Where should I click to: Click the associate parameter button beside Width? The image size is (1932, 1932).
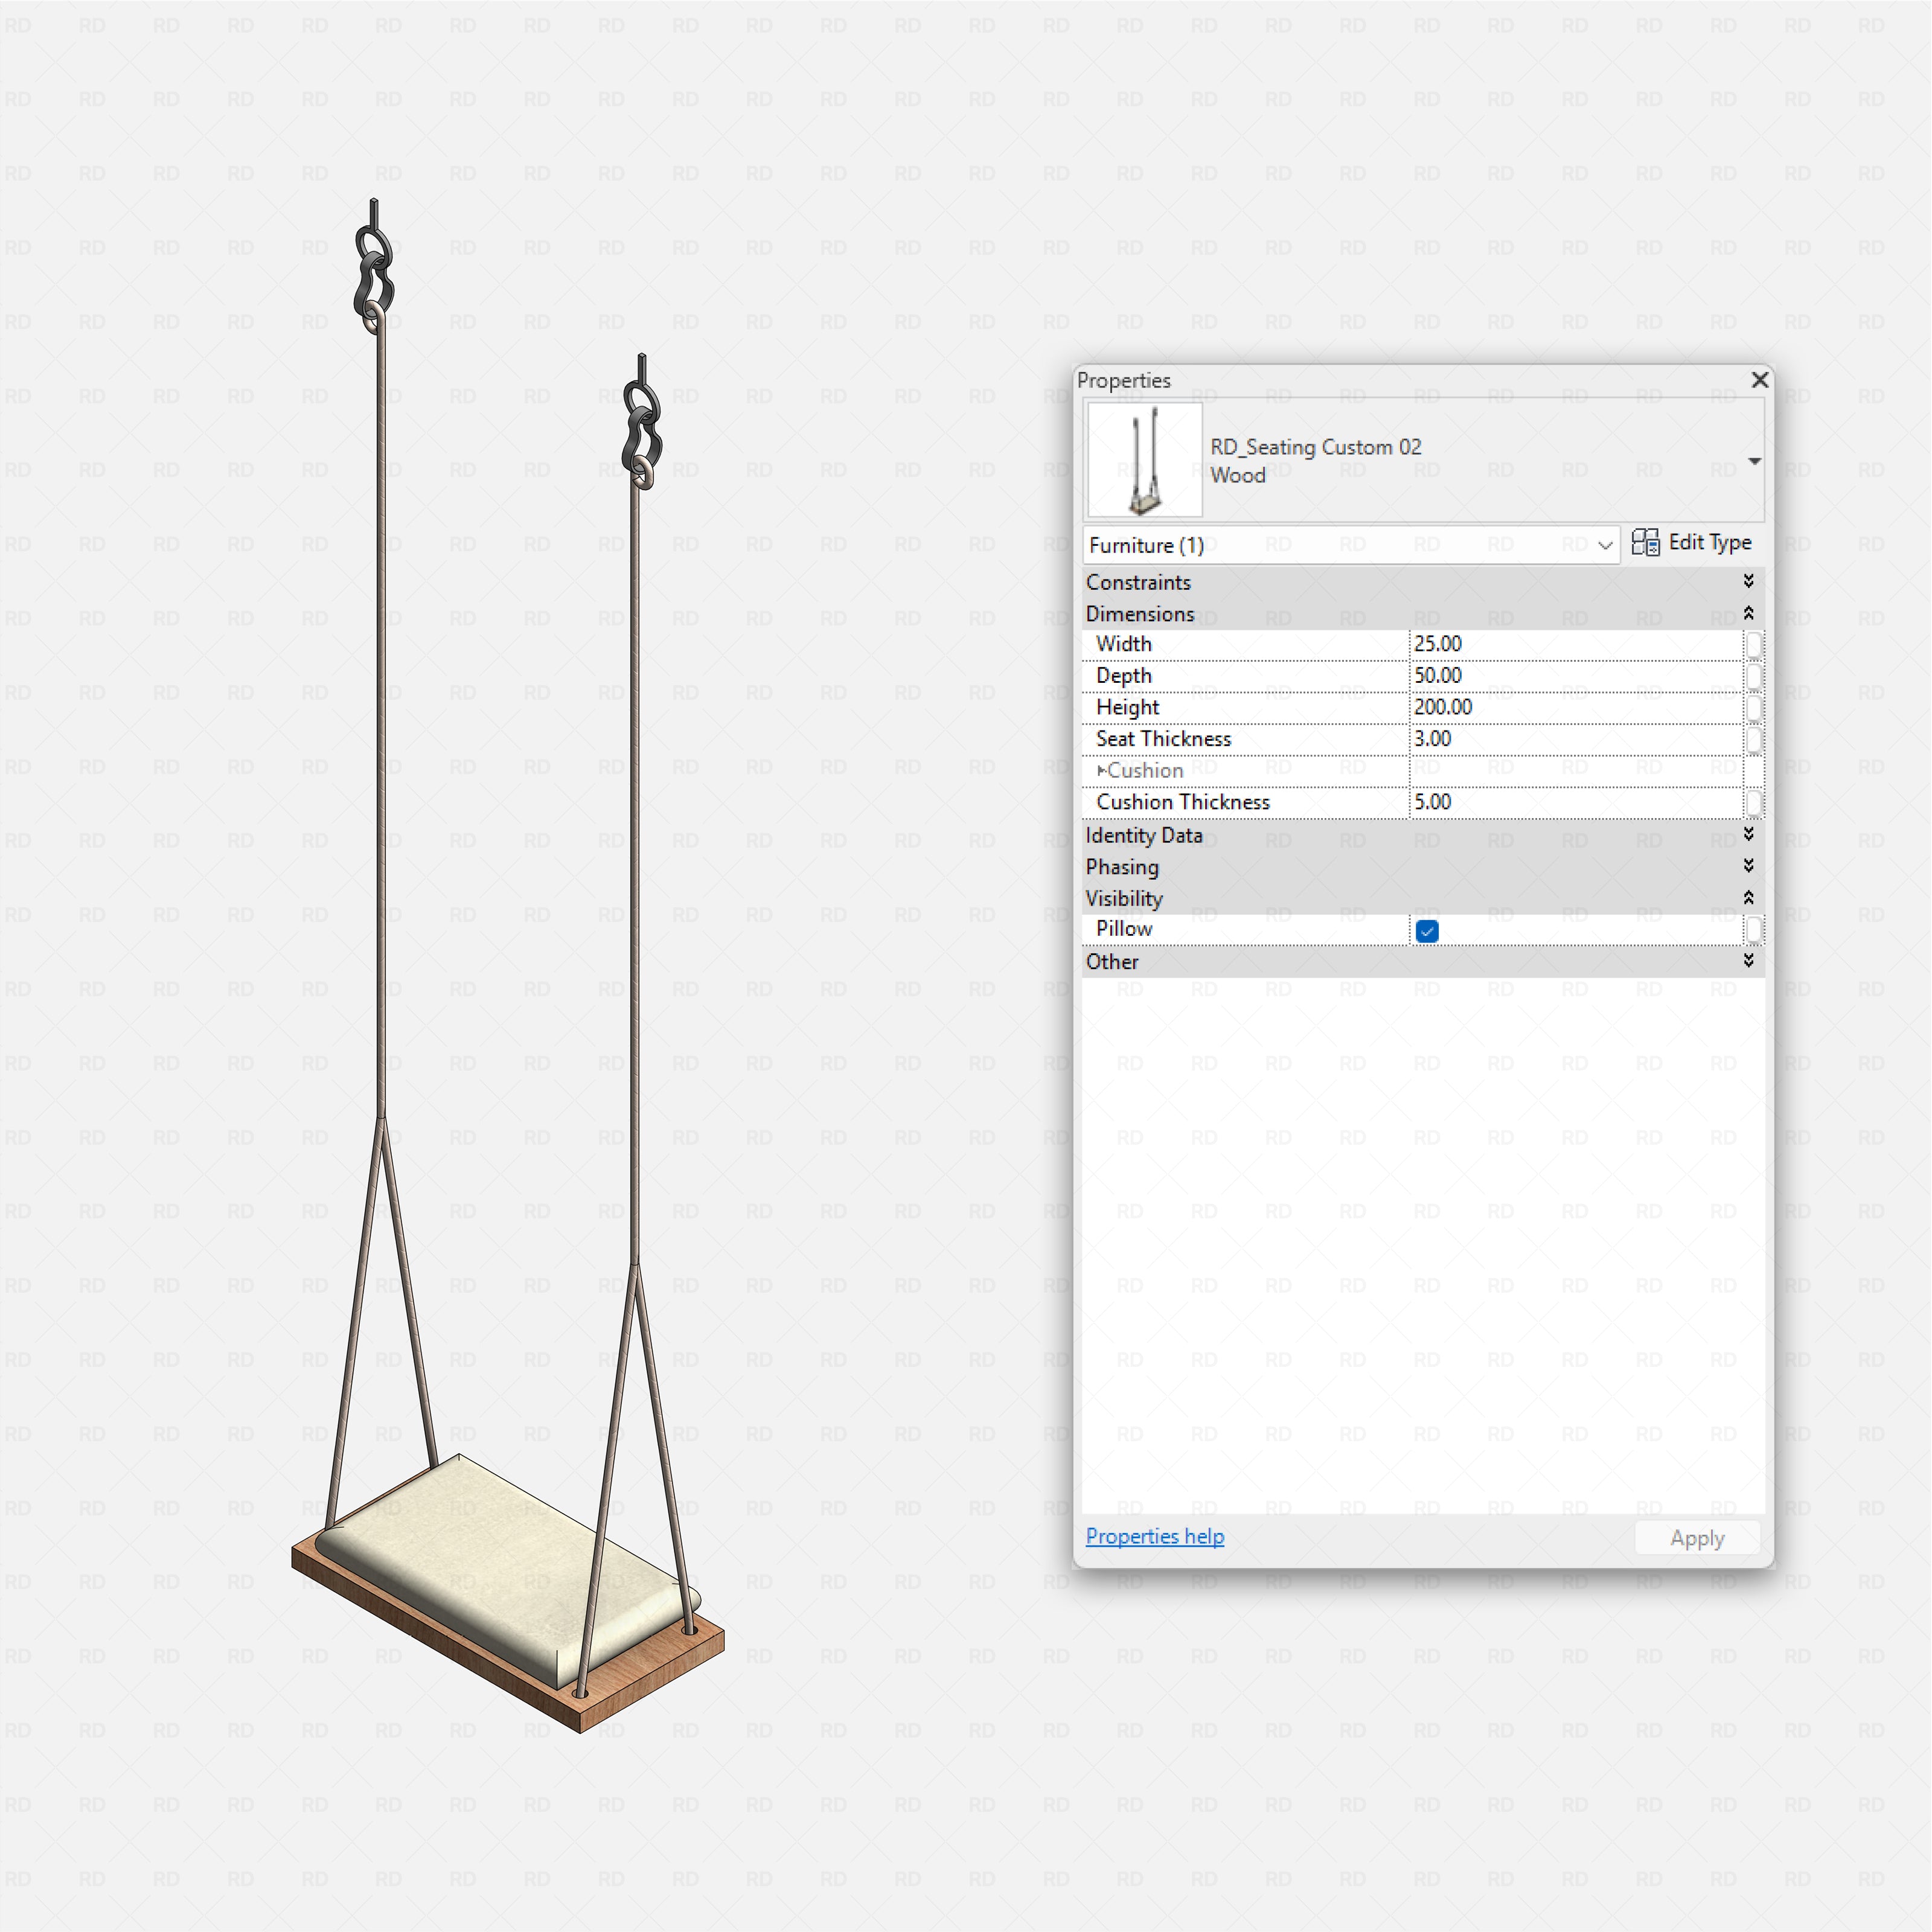pyautogui.click(x=1753, y=645)
